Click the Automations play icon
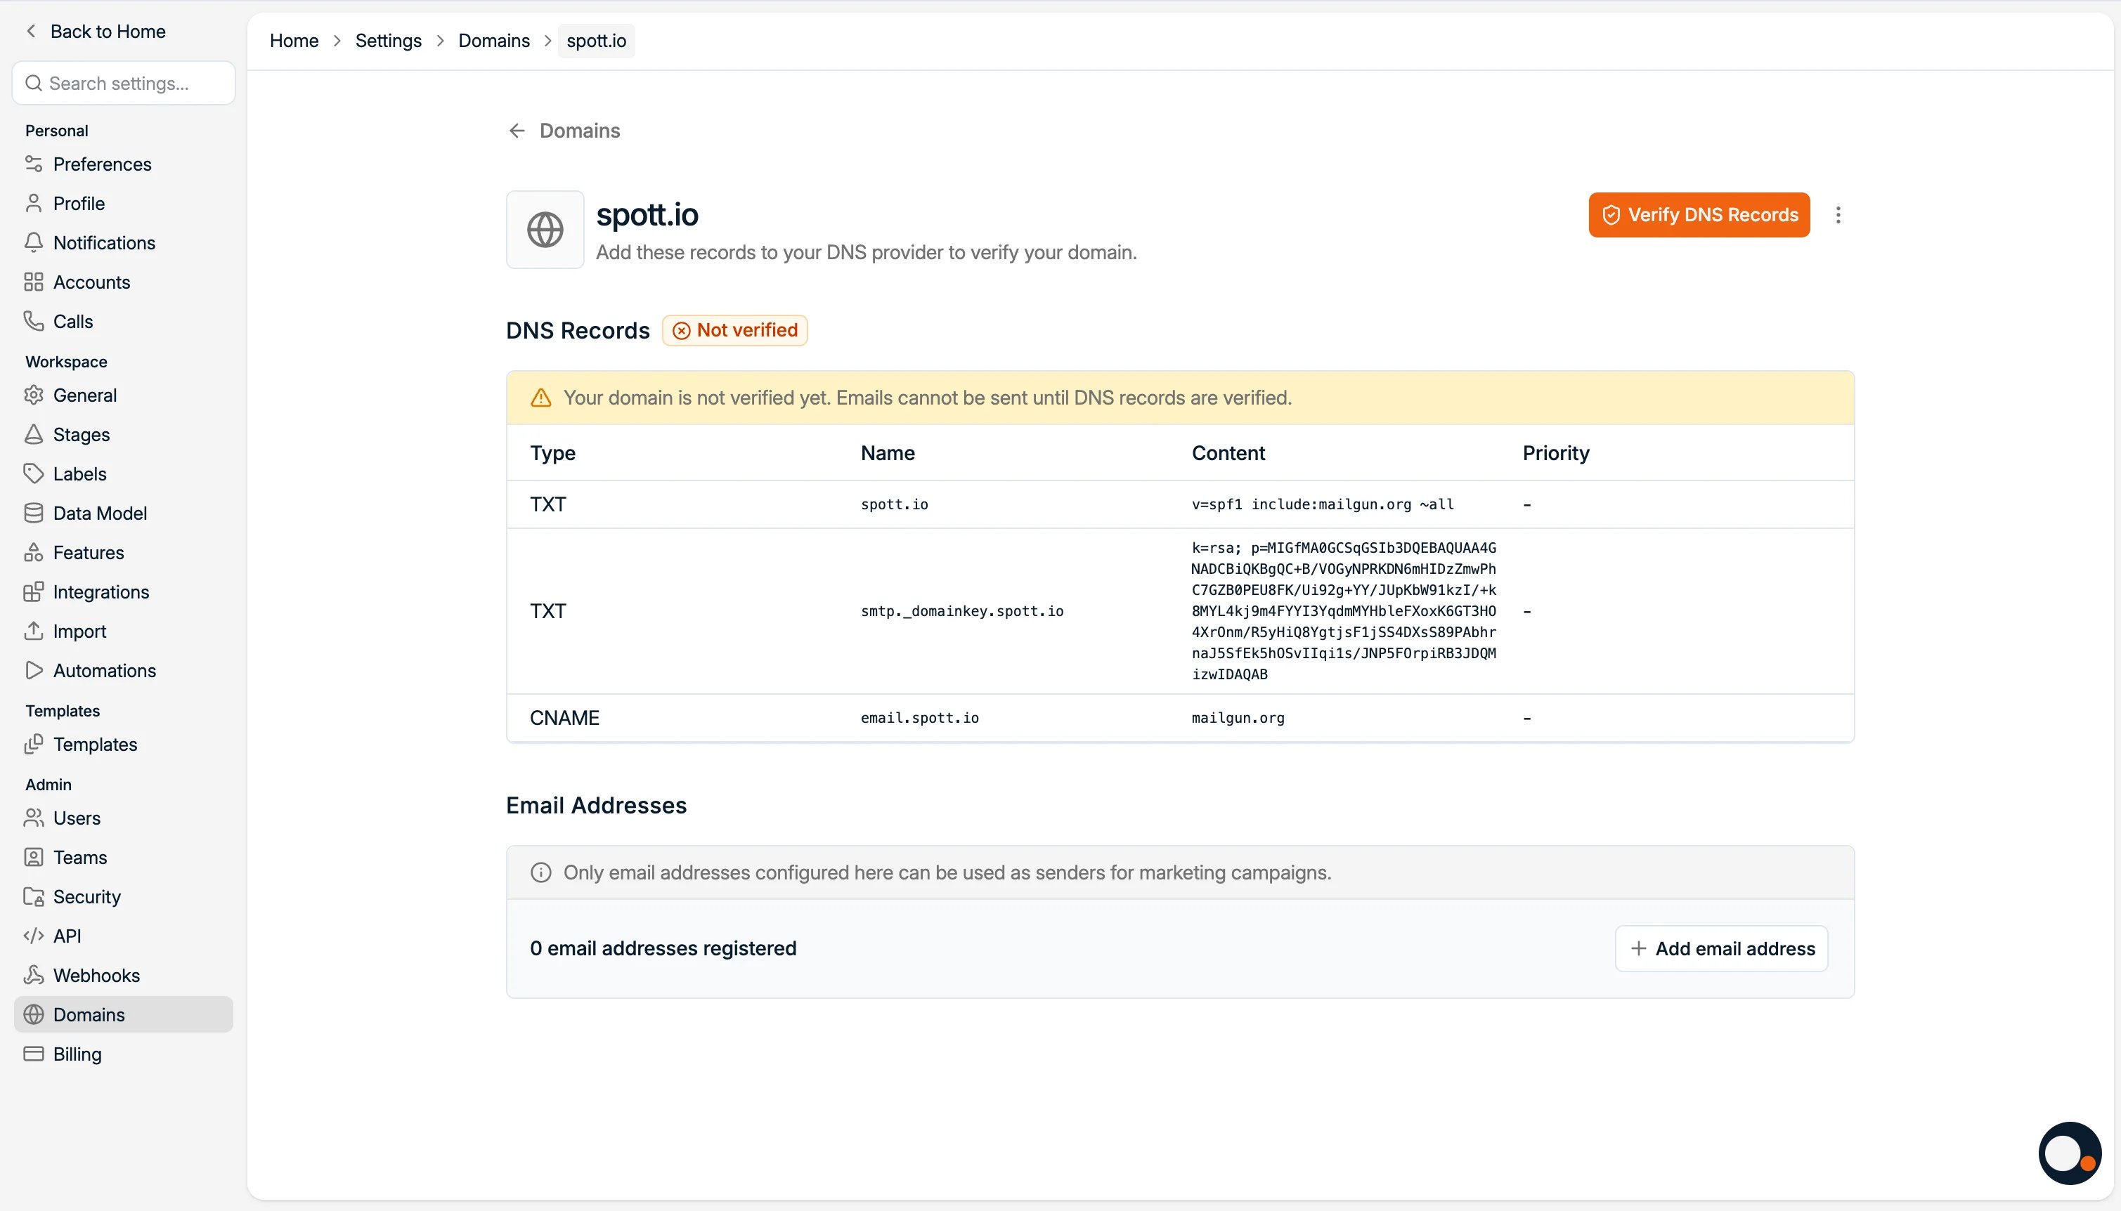 [x=33, y=670]
